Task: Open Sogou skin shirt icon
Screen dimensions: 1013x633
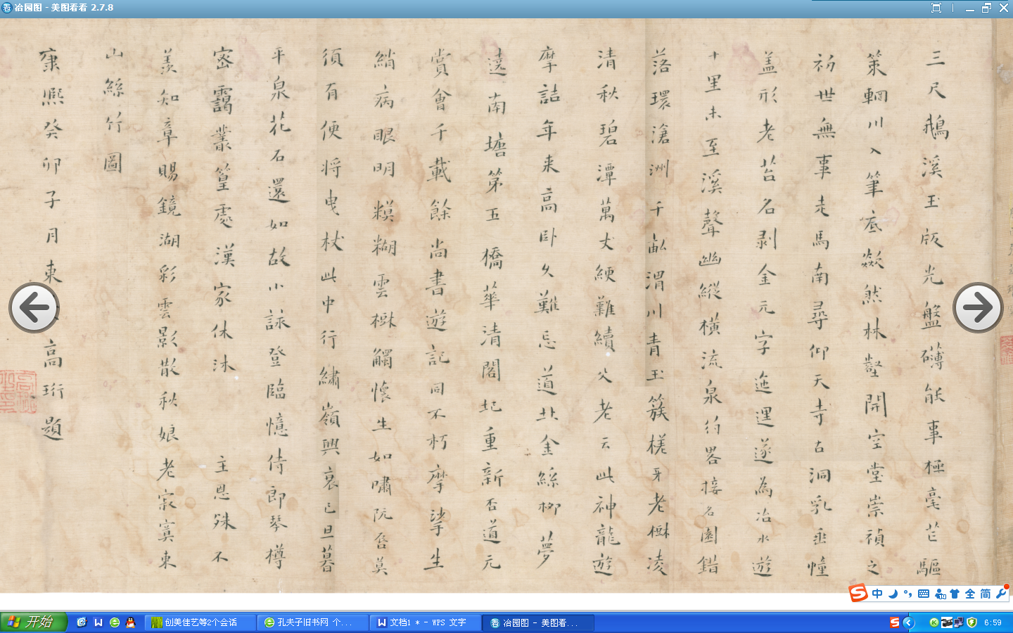Action: tap(955, 594)
